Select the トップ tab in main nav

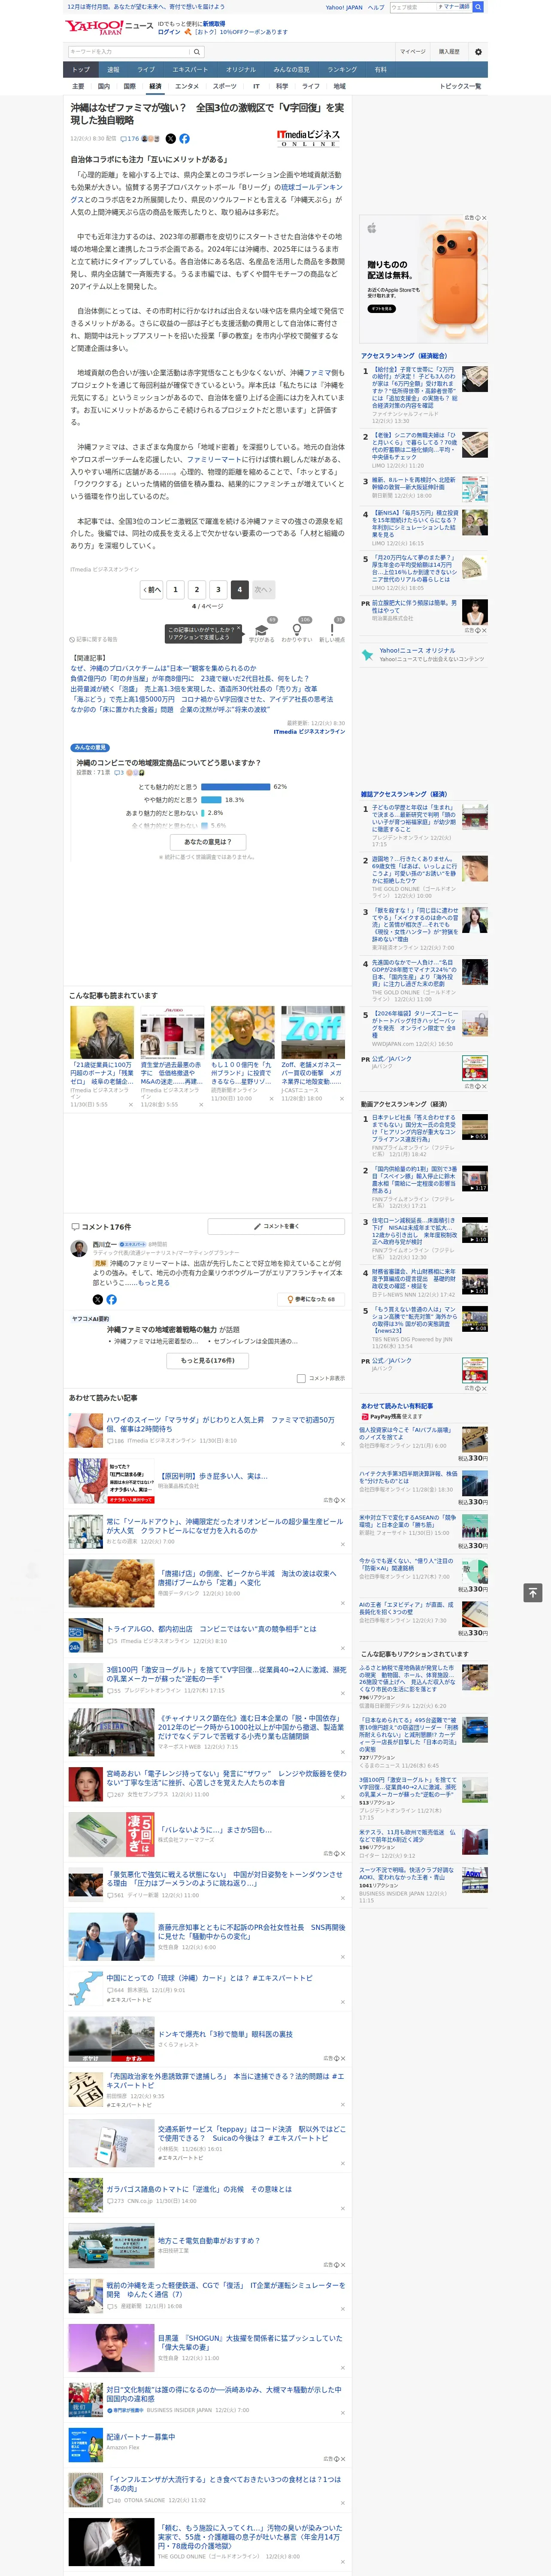tap(81, 70)
